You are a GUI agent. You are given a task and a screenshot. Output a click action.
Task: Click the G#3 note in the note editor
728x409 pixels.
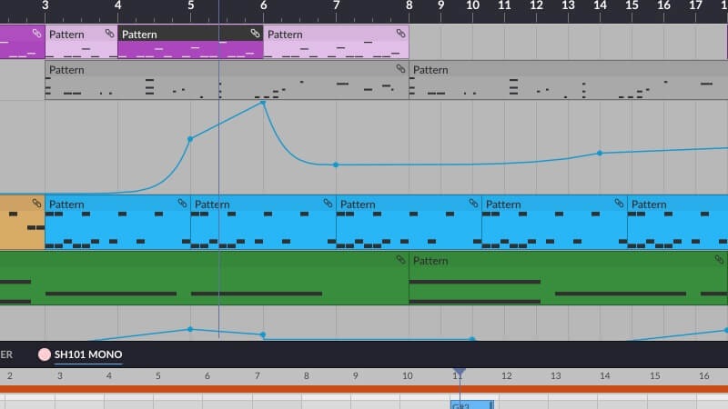pyautogui.click(x=472, y=404)
